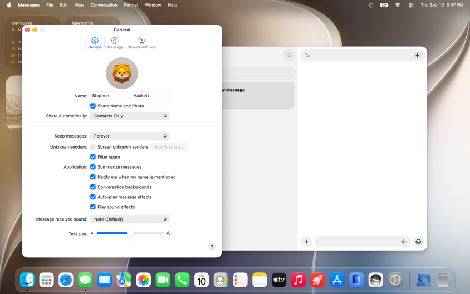Open the emoji picker button
This screenshot has width=470, height=294.
pos(418,242)
